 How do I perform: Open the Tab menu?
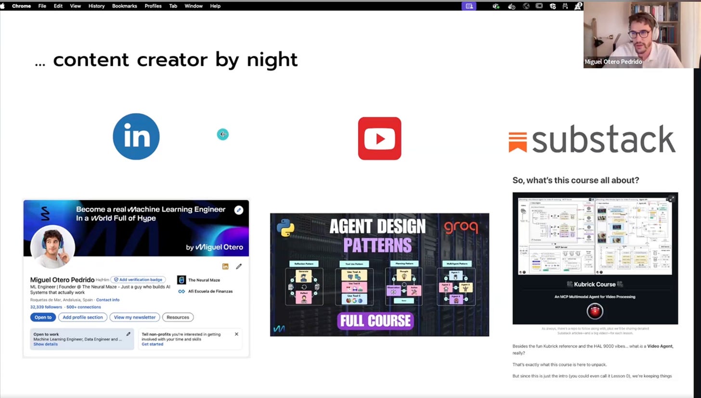click(x=173, y=6)
